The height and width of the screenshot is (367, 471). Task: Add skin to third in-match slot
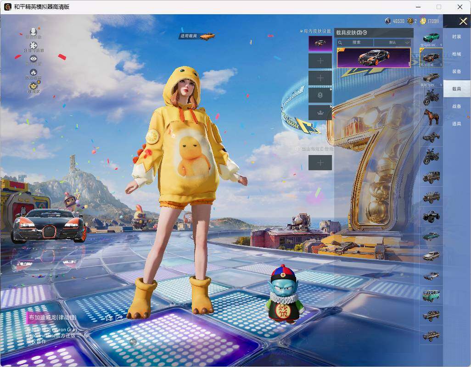[320, 78]
